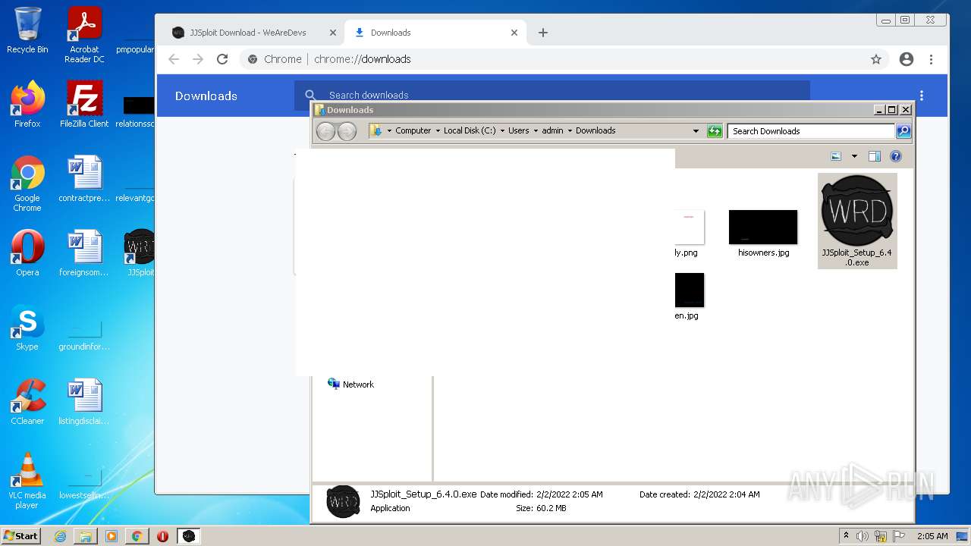
Task: Open Internet Explorer from the taskbar
Action: (60, 536)
